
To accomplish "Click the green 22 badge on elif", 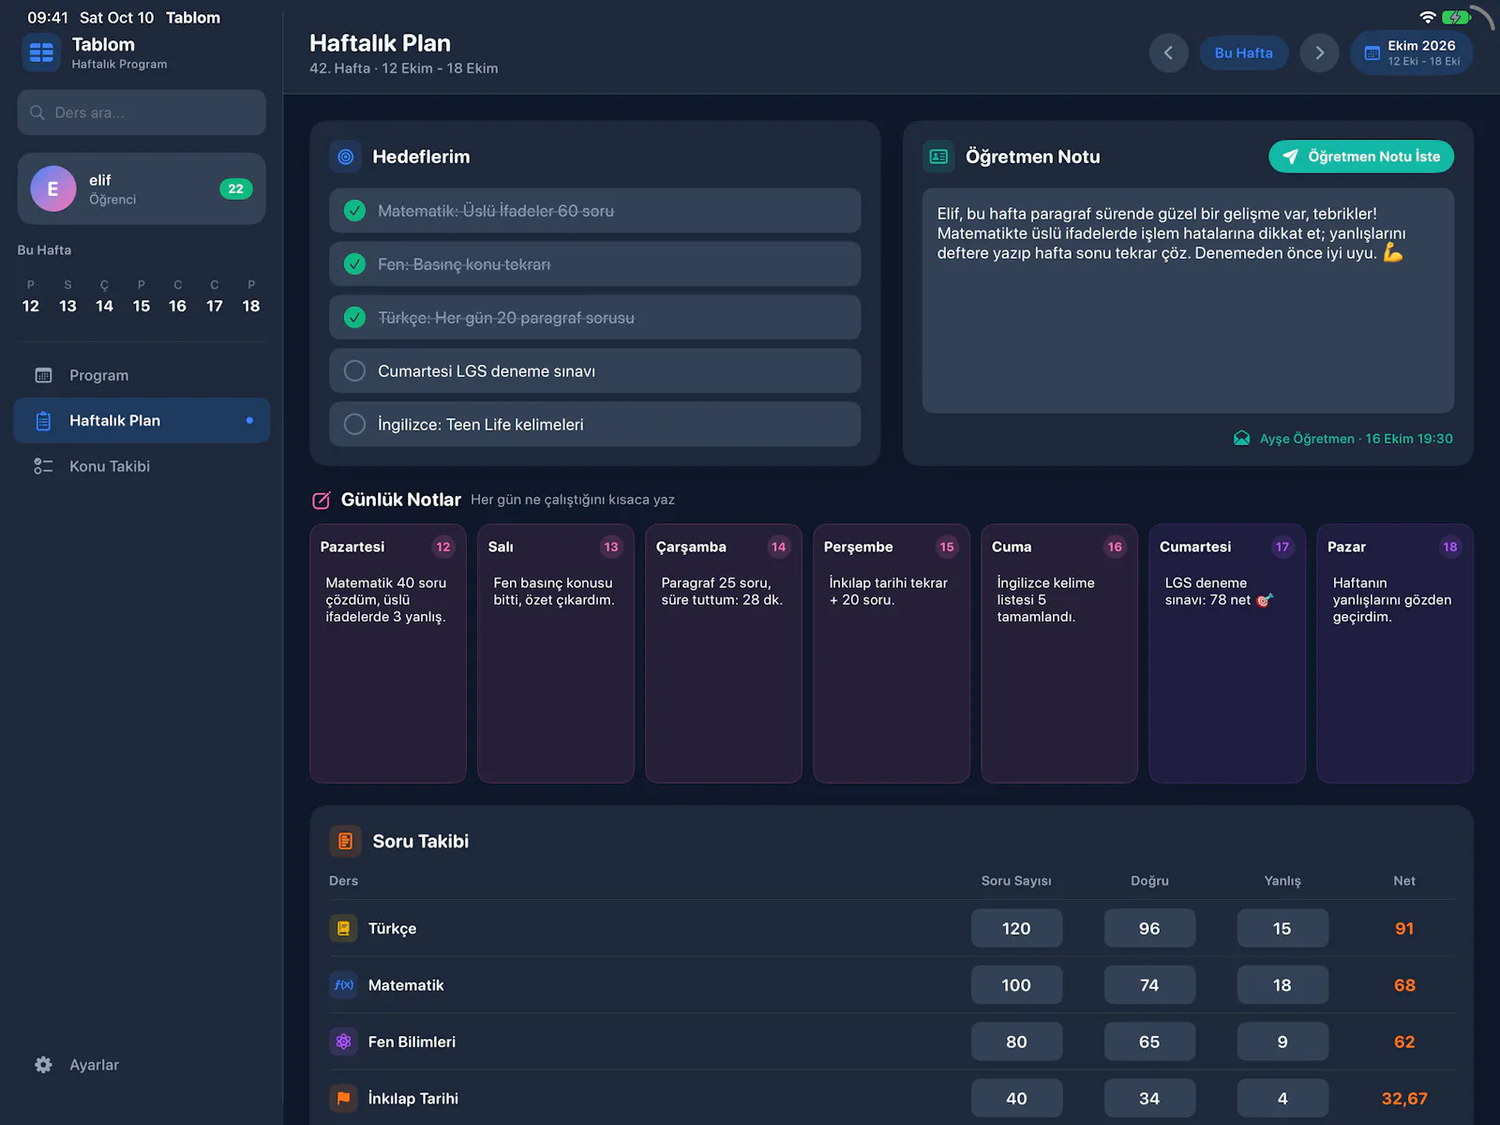I will click(235, 188).
